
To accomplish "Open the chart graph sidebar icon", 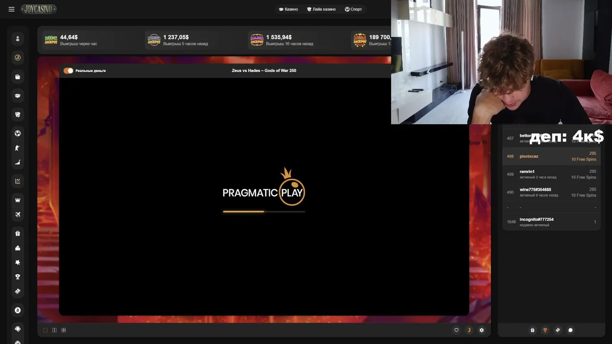I will click(18, 181).
